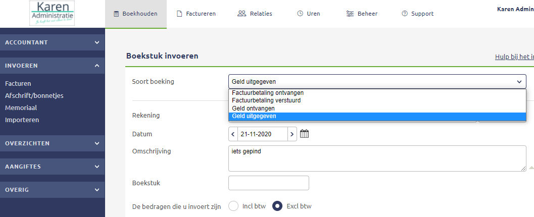
Task: Click the Boekstuk input field
Action: 268,183
